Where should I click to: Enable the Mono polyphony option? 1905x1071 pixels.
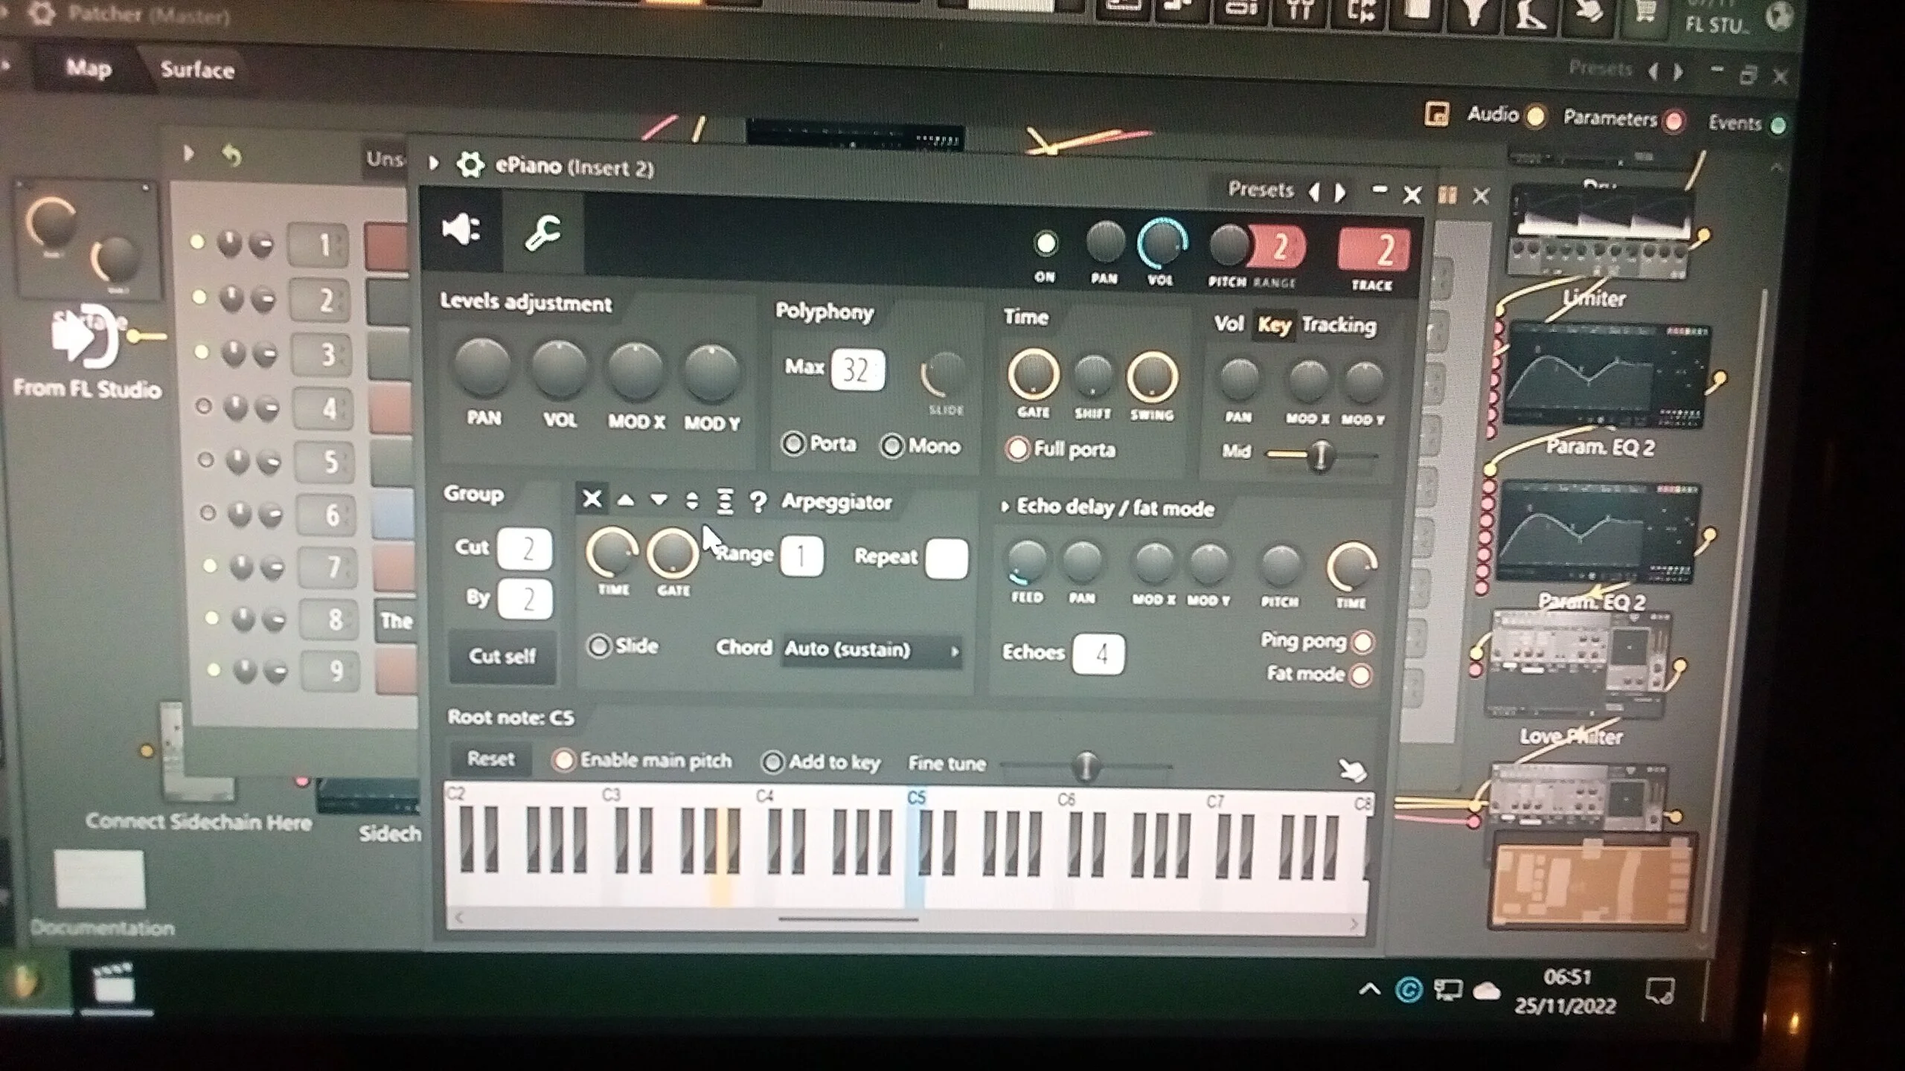(x=891, y=446)
